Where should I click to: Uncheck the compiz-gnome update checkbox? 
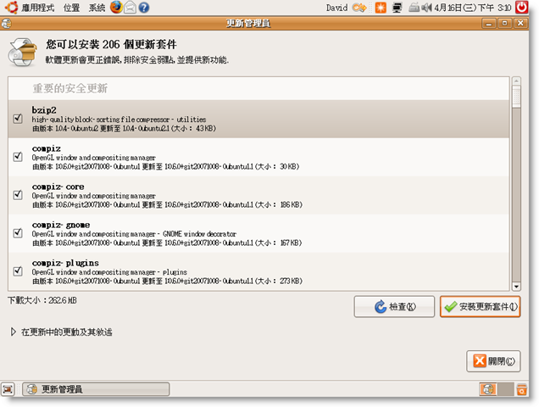[x=18, y=233]
